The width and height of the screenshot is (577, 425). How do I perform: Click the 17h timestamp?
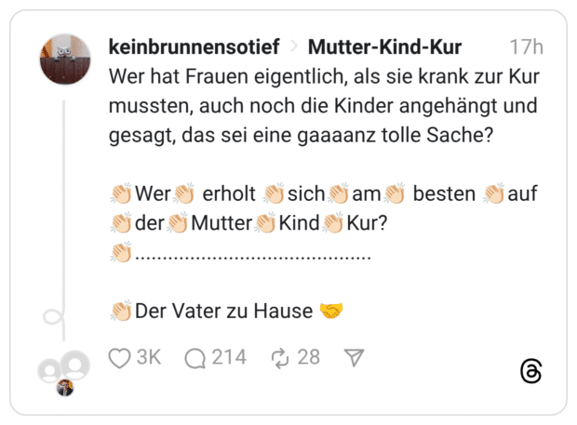[527, 47]
